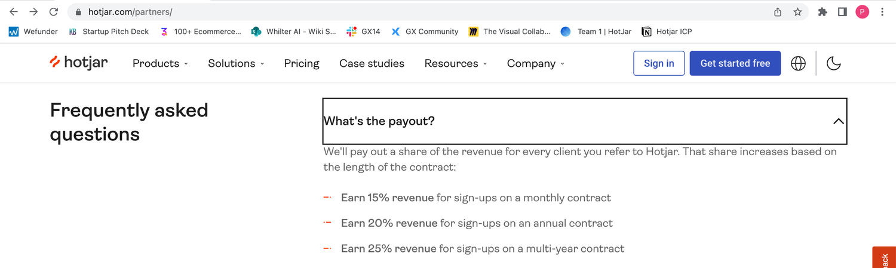Open the Resources dropdown menu
896x268 pixels.
(x=456, y=63)
